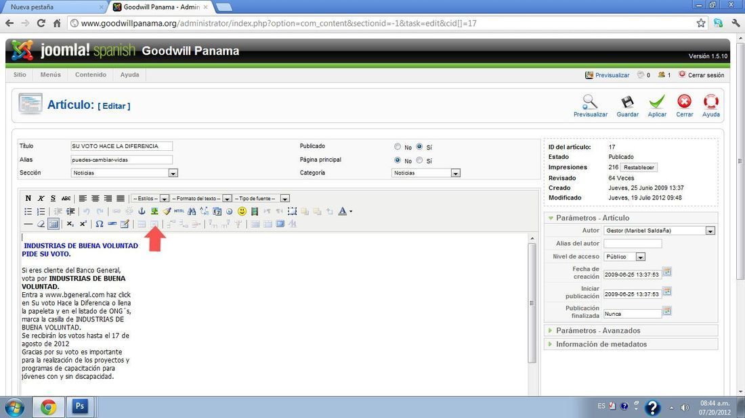Click Guardar toolbar button
Screen dimensions: 745x418
(x=627, y=106)
